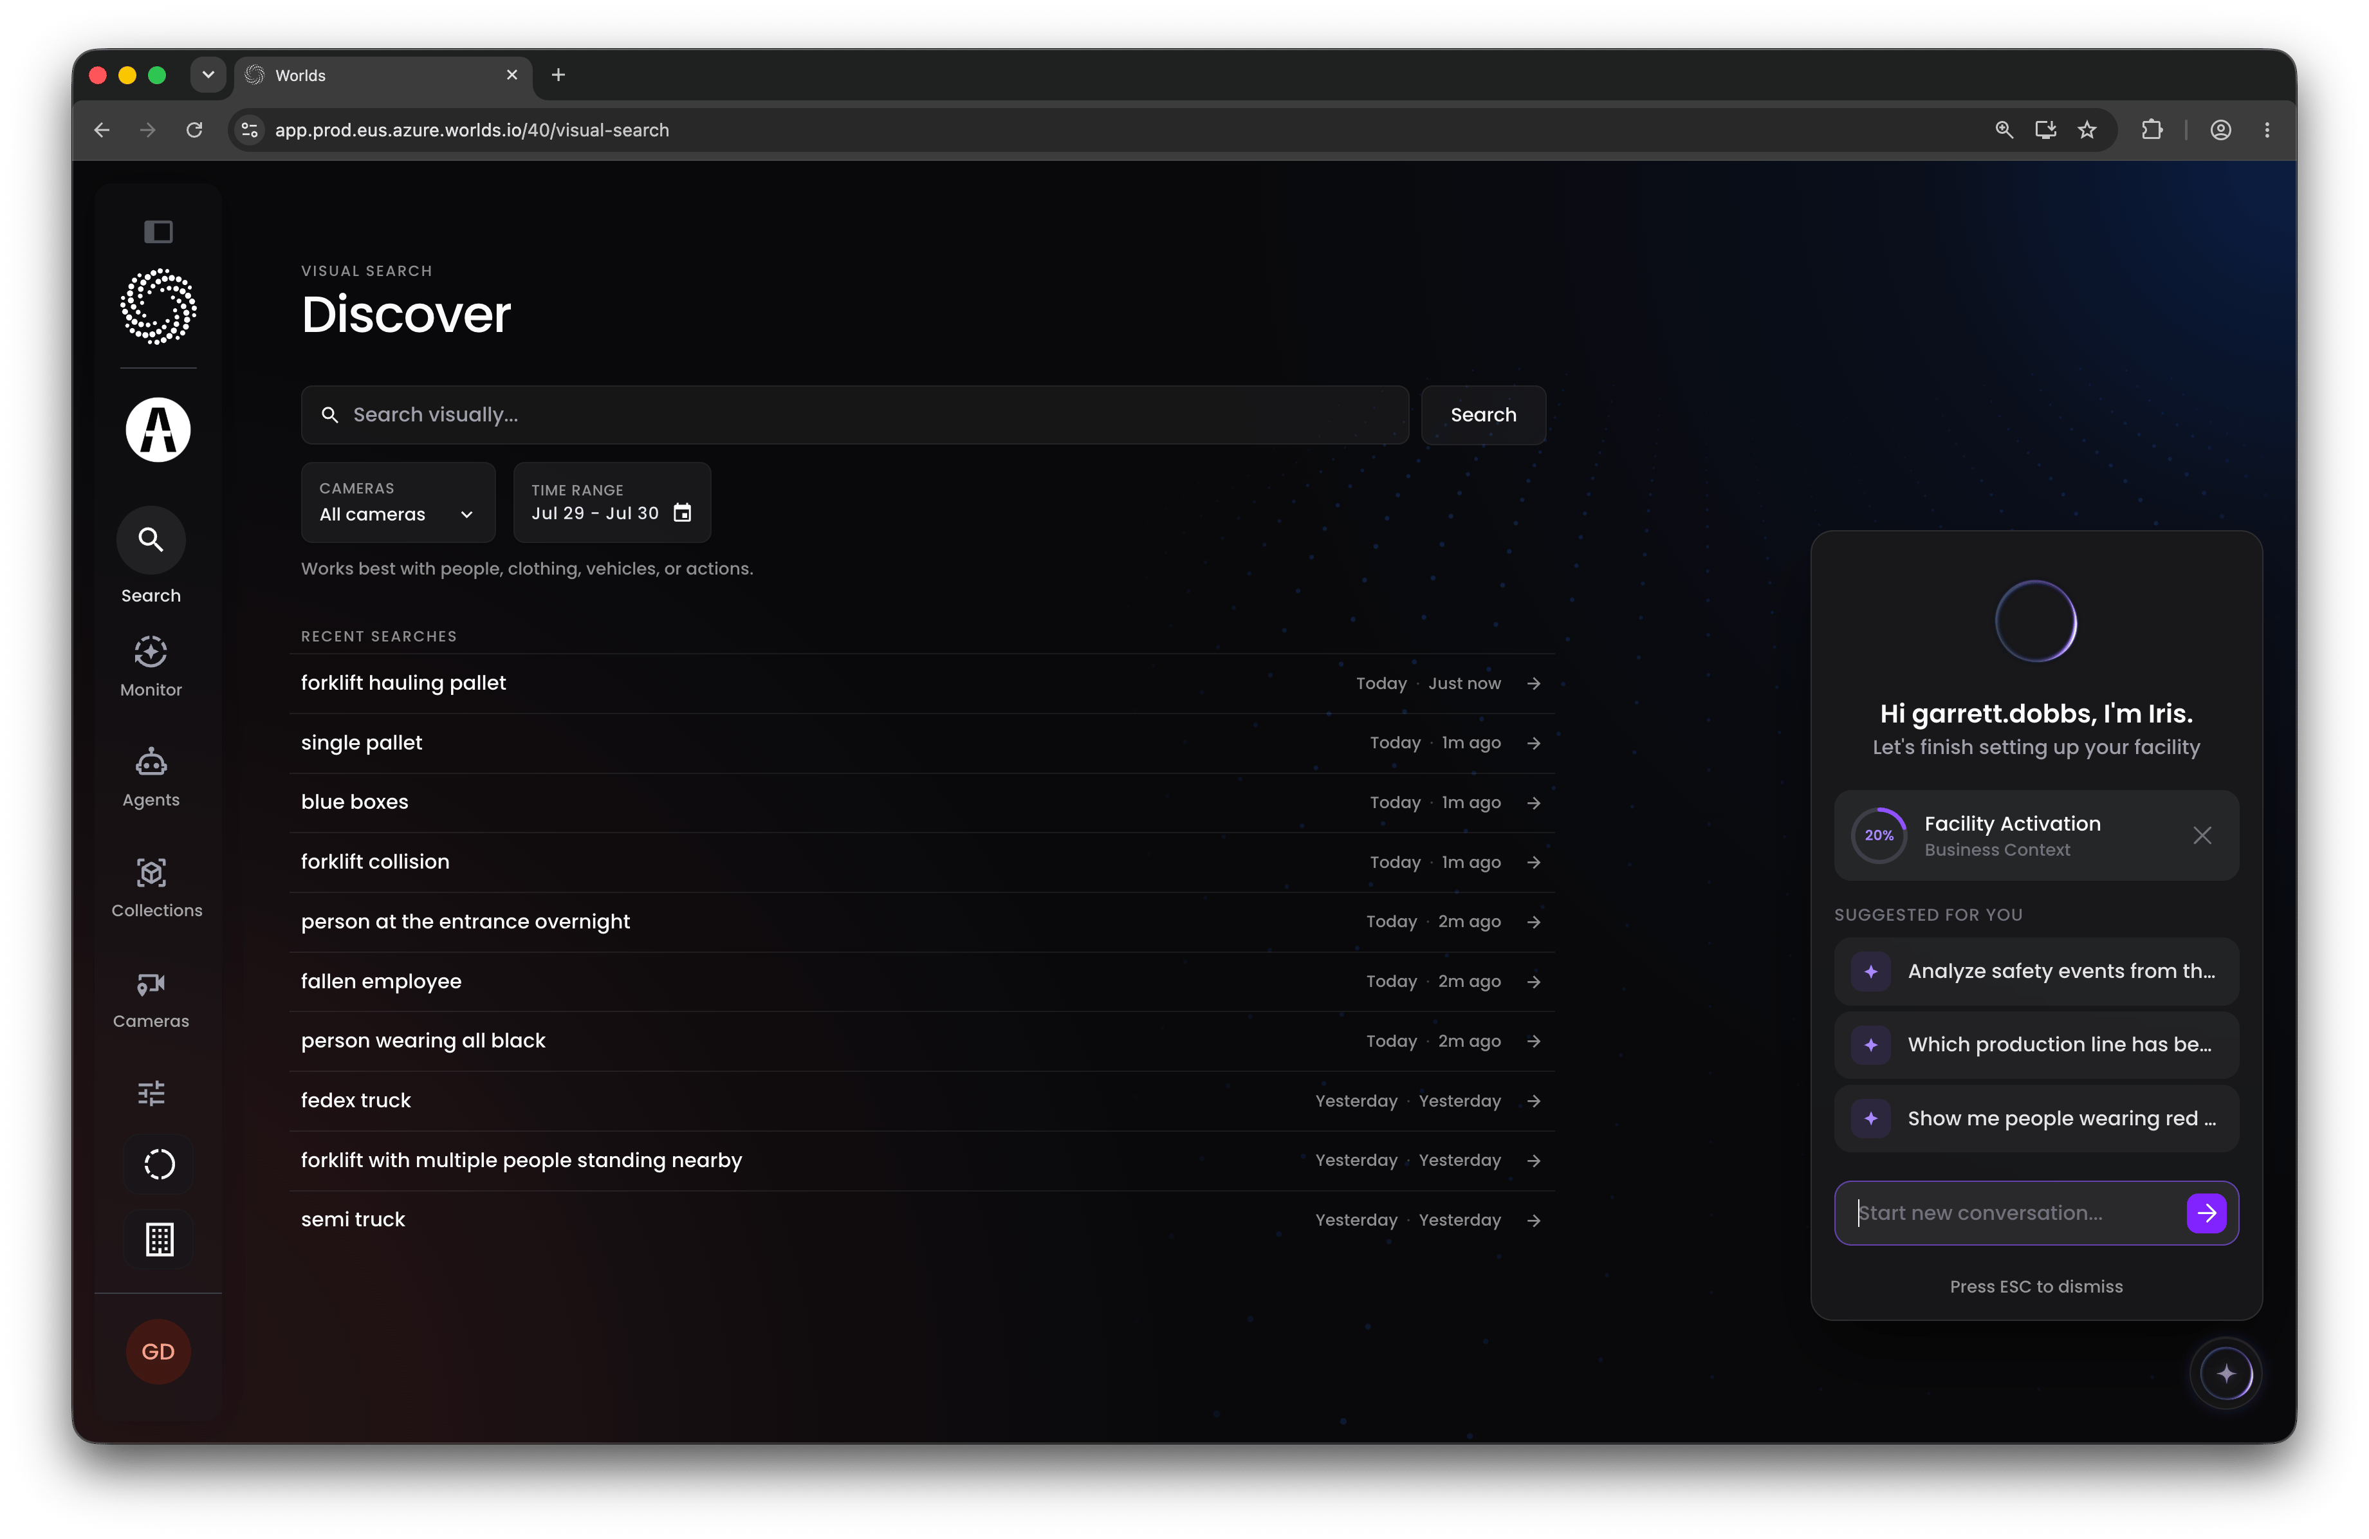Open recent search 'fedex truck'

[x=922, y=1101]
